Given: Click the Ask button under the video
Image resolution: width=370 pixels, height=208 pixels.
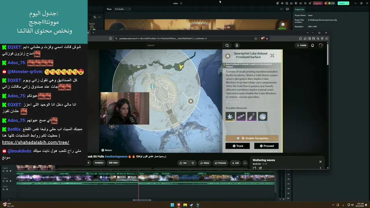Looking at the screenshot, I should [x=235, y=163].
